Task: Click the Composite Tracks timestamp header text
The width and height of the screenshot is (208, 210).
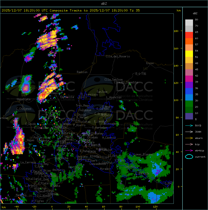Action: tap(71, 10)
